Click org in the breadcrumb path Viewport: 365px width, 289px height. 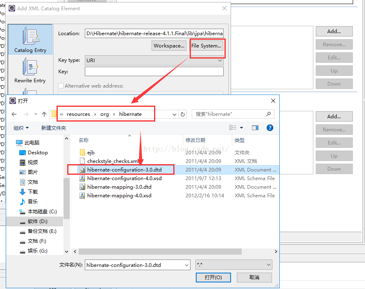[x=104, y=114]
